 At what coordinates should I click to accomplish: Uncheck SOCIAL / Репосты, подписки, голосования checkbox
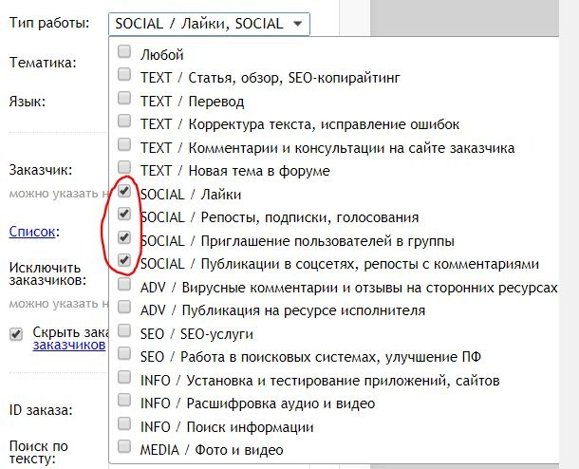point(124,215)
